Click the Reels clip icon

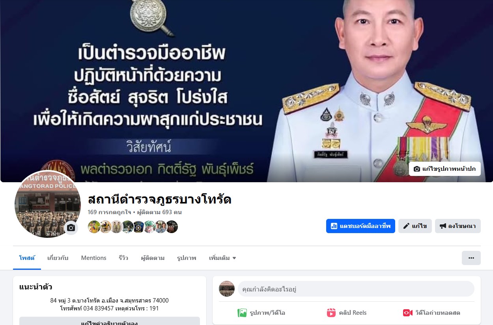pyautogui.click(x=331, y=313)
